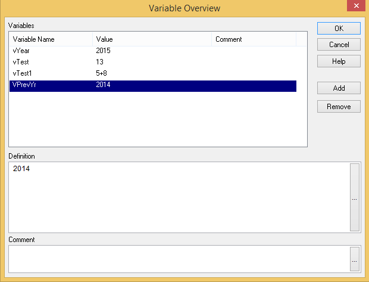Click the Comment column header

coord(254,39)
